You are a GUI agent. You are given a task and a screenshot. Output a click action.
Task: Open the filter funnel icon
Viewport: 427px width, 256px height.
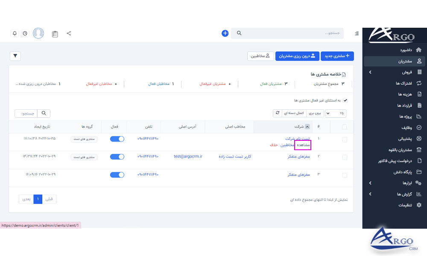pos(15,56)
